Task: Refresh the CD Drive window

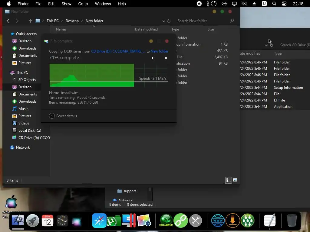Action: tap(272, 45)
